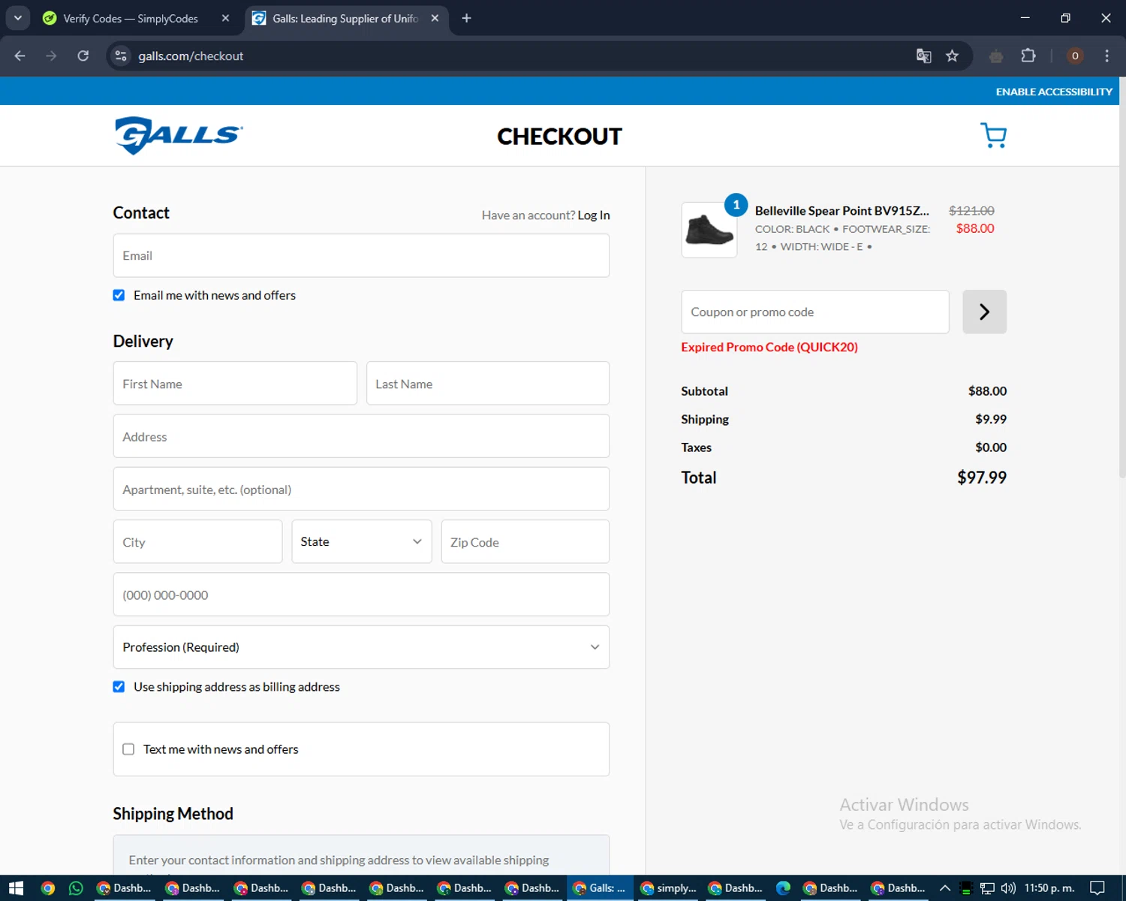
Task: Click the ENABLE ACCESSIBILITY link
Action: point(1054,92)
